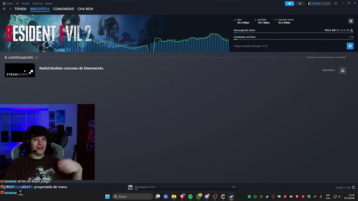The image size is (358, 201).
Task: Open Spotify from taskbar
Action: pos(190,197)
